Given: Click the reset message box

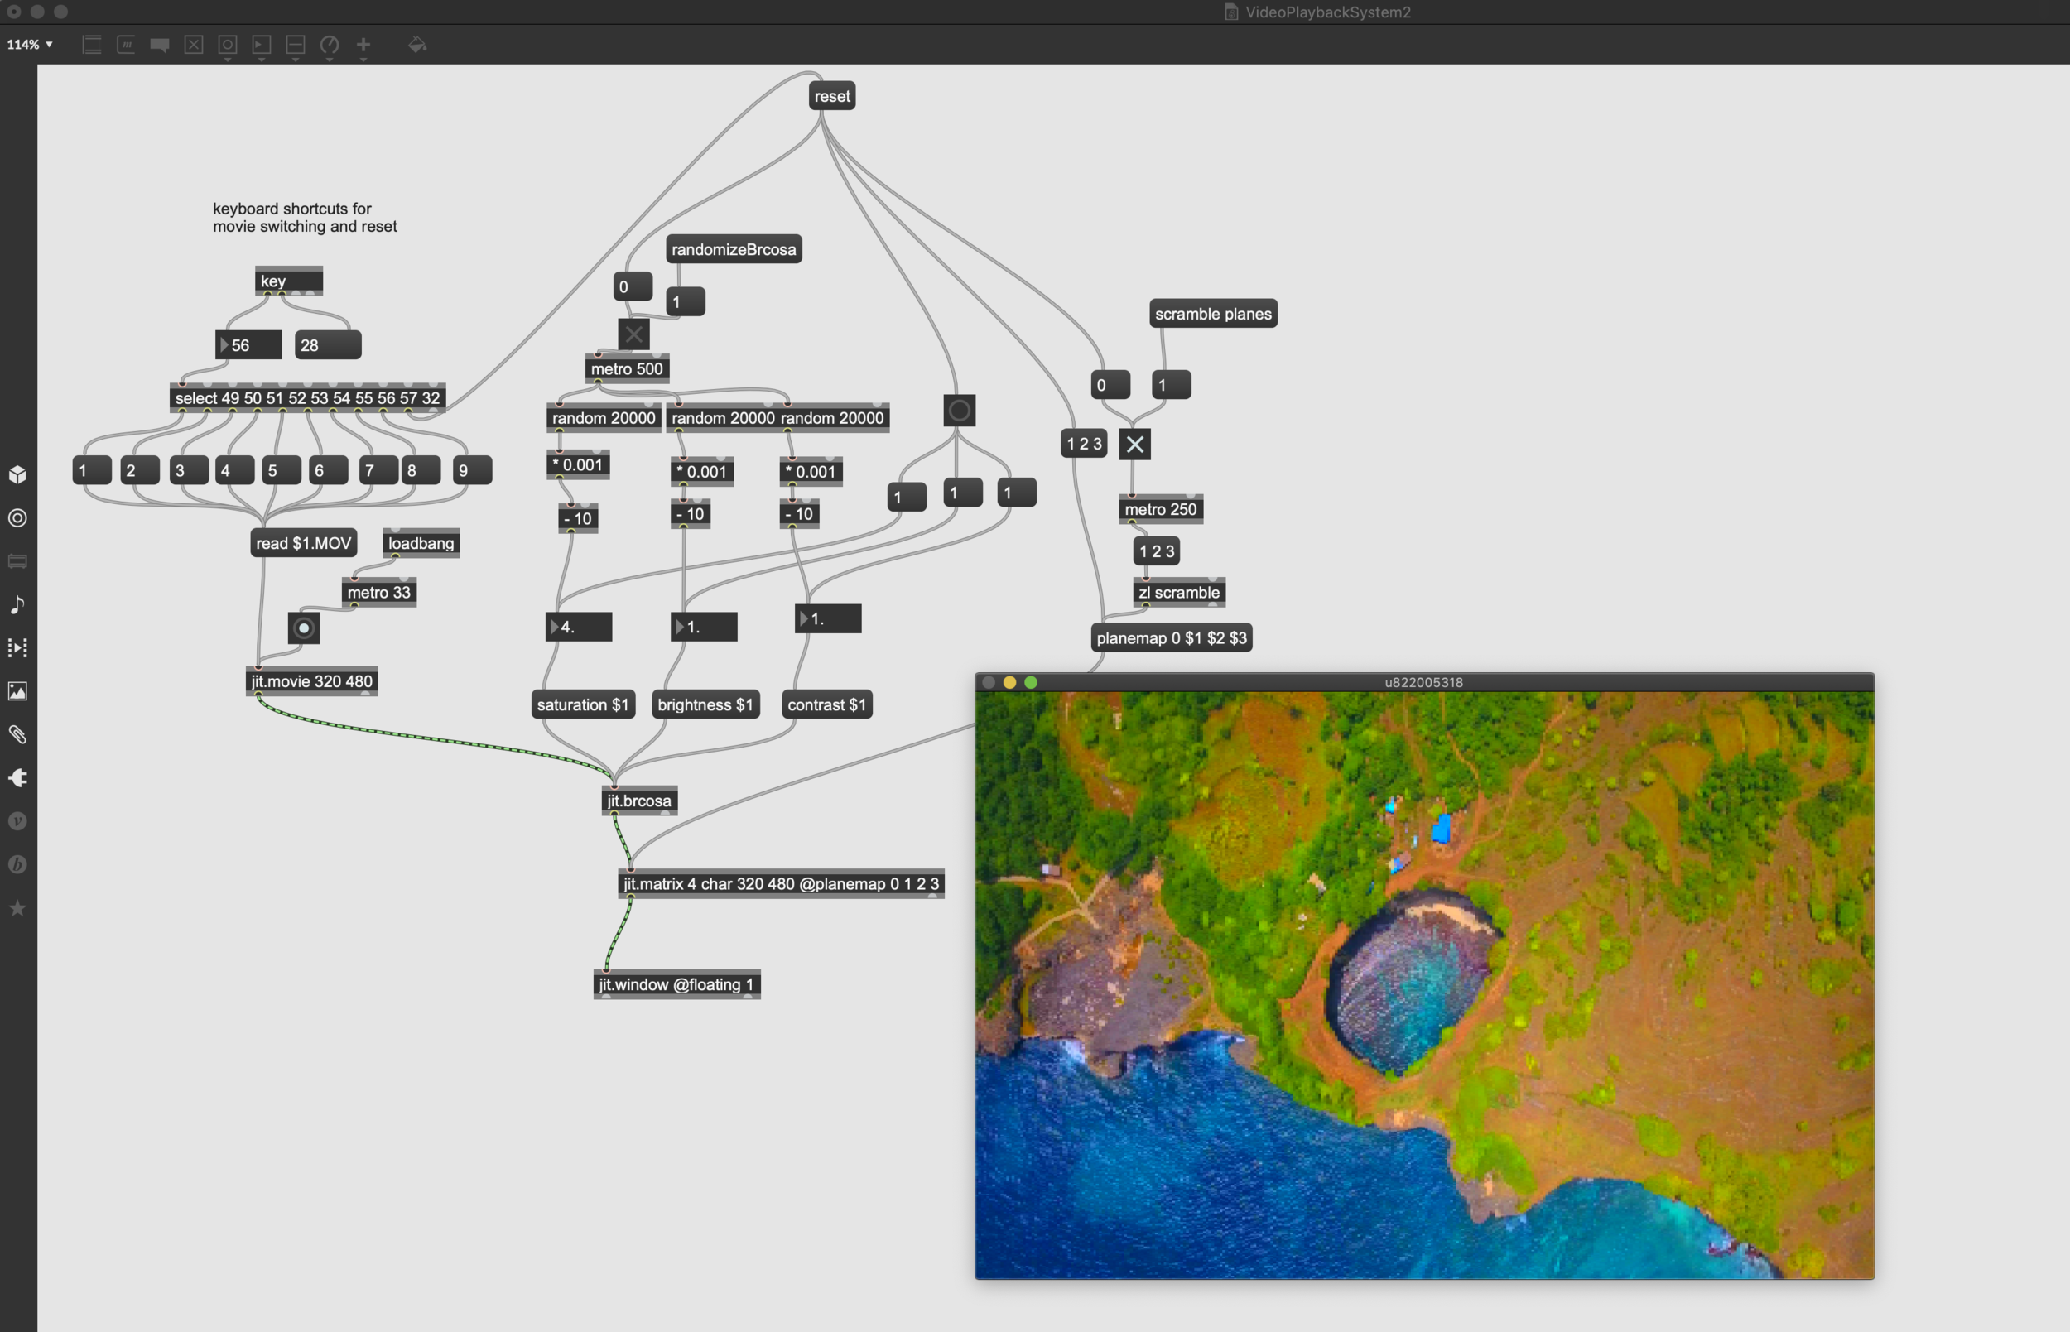Looking at the screenshot, I should pos(831,96).
